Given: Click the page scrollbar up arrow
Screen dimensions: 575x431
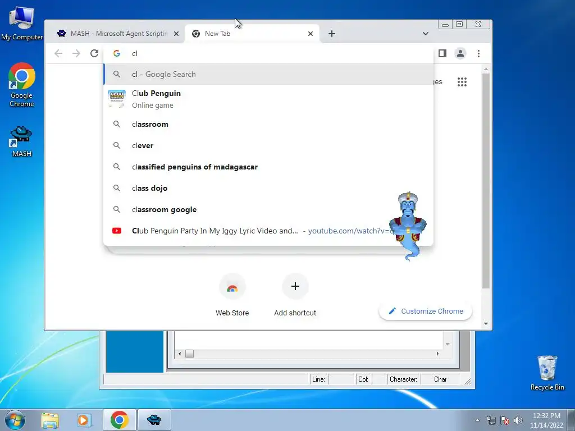Looking at the screenshot, I should pyautogui.click(x=486, y=69).
